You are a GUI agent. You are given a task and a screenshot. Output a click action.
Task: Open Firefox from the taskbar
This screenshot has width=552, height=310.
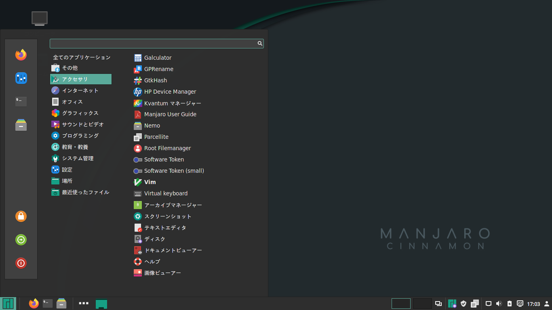pos(34,303)
